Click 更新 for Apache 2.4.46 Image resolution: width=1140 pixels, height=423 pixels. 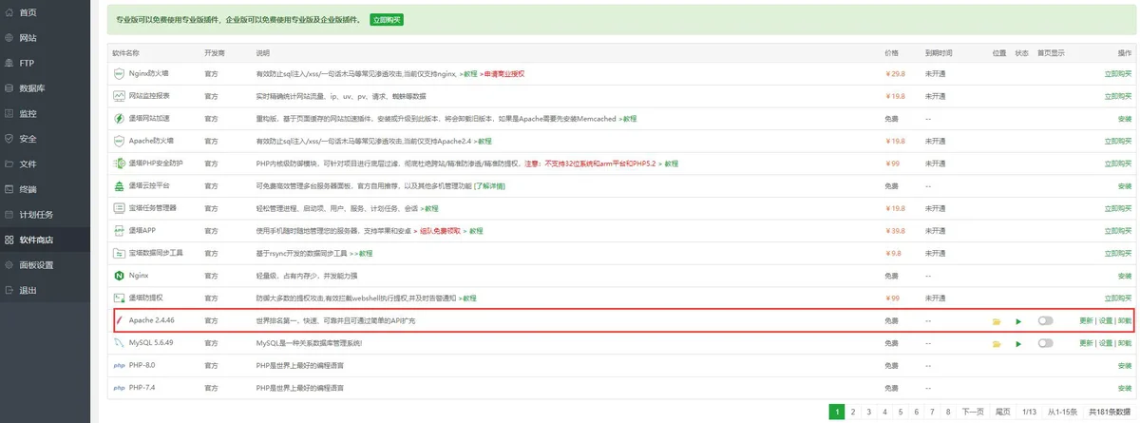1086,321
